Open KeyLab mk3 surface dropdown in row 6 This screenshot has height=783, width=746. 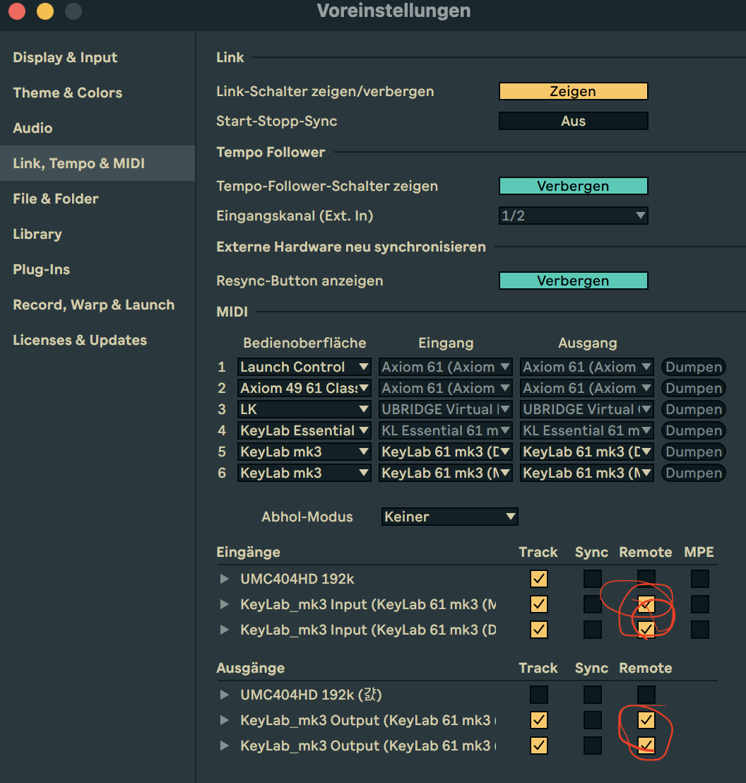point(304,473)
